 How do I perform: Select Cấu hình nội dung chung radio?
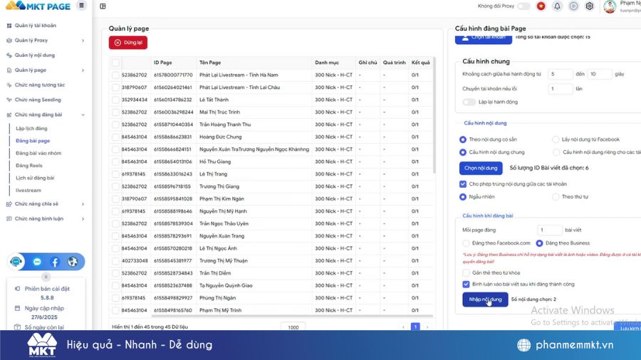pos(463,152)
